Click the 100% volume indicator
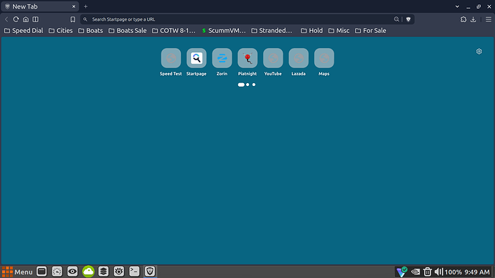This screenshot has width=495, height=278. point(453,272)
